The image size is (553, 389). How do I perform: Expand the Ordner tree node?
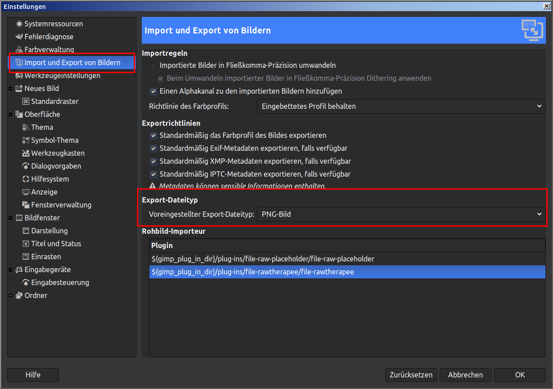(x=10, y=296)
